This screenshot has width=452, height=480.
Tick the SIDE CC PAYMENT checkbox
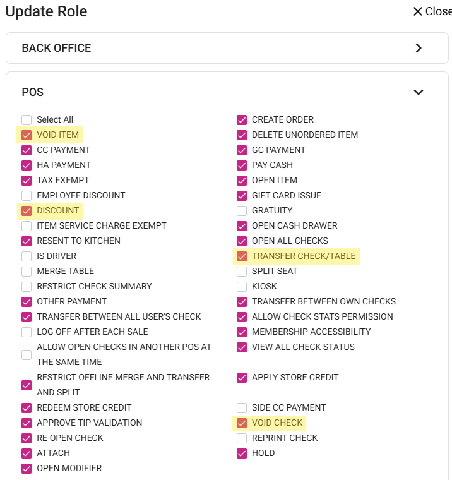coord(242,408)
